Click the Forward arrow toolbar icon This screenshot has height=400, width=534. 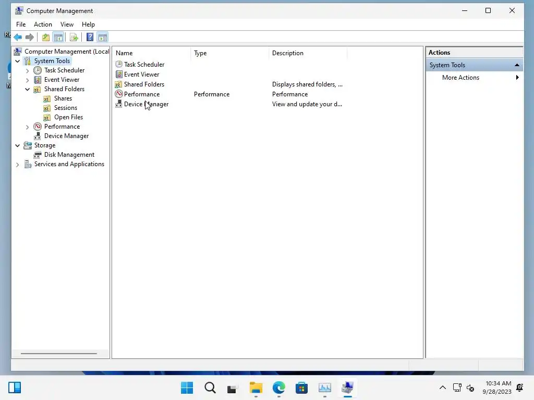tap(30, 37)
